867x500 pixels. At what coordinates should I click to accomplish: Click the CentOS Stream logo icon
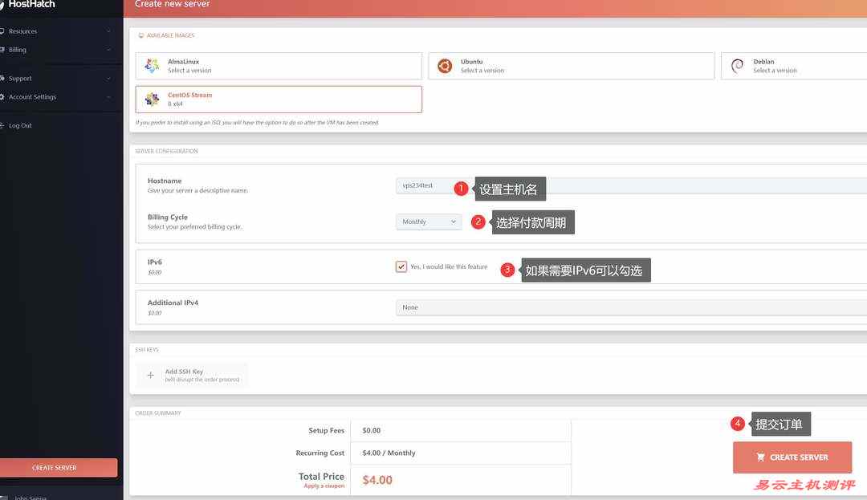pyautogui.click(x=152, y=100)
